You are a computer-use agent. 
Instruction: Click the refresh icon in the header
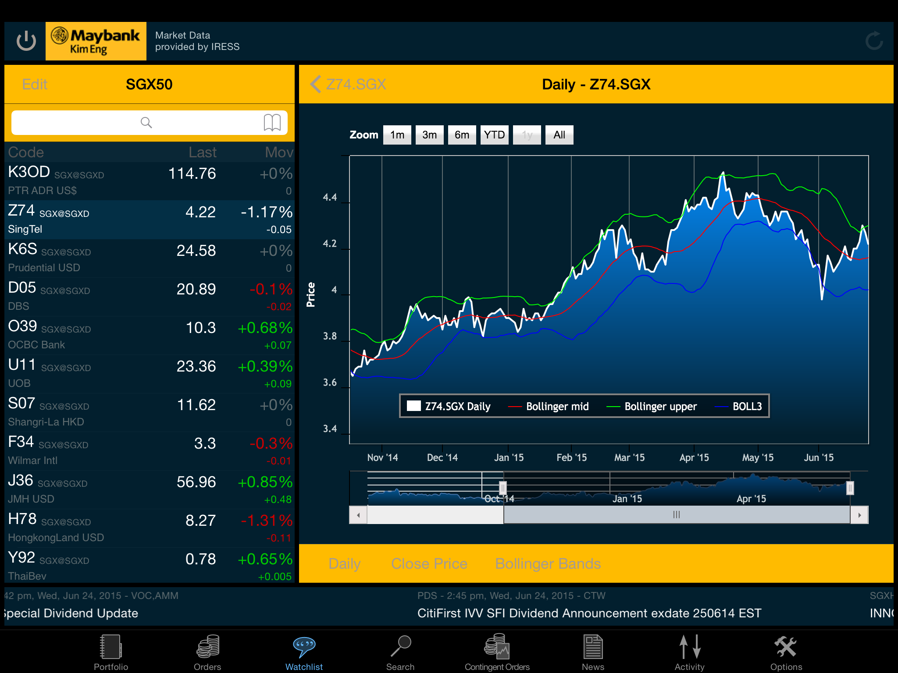874,41
